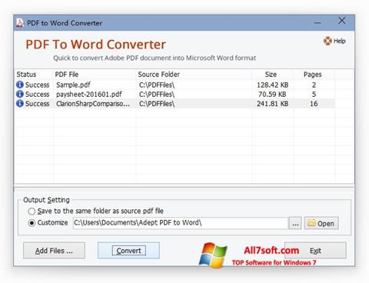This screenshot has width=369, height=283.
Task: Start conversion with the Convert button
Action: point(128,251)
